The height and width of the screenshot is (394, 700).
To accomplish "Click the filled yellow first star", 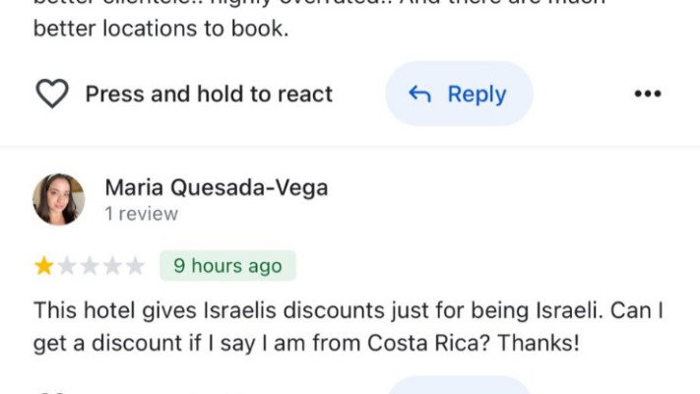I will click(44, 266).
